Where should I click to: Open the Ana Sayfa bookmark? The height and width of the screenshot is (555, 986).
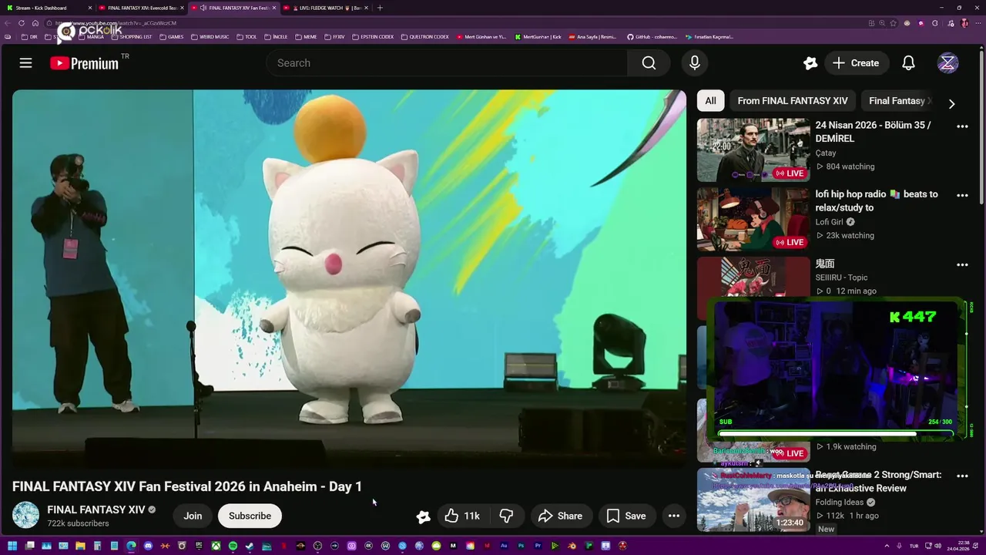click(x=592, y=37)
